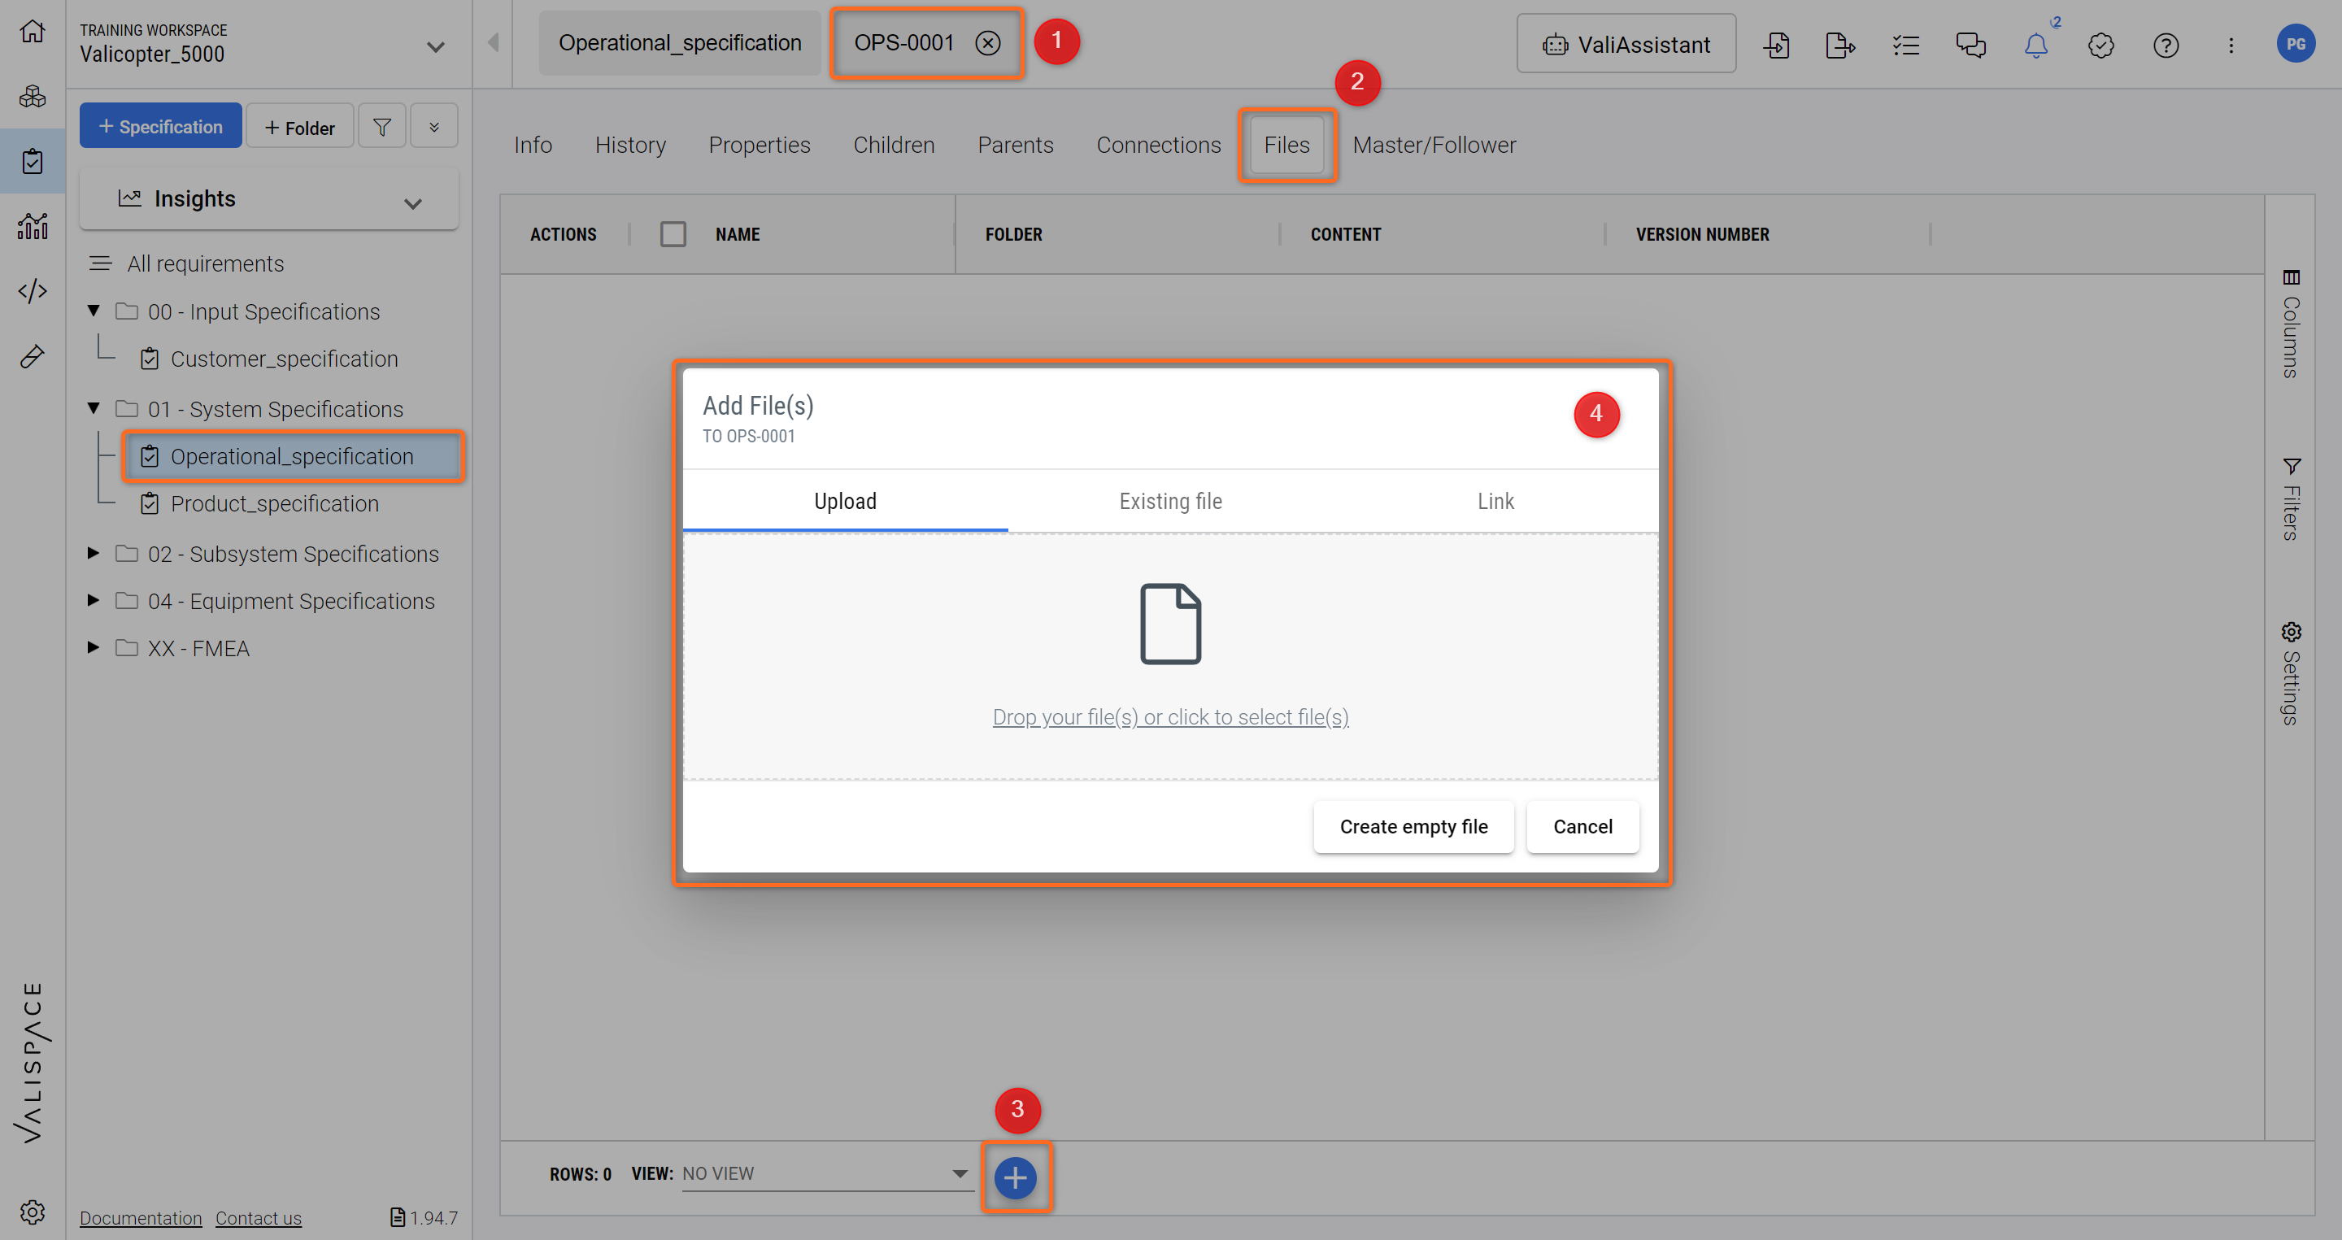Switch to the Children tab
Image resolution: width=2342 pixels, height=1240 pixels.
894,145
